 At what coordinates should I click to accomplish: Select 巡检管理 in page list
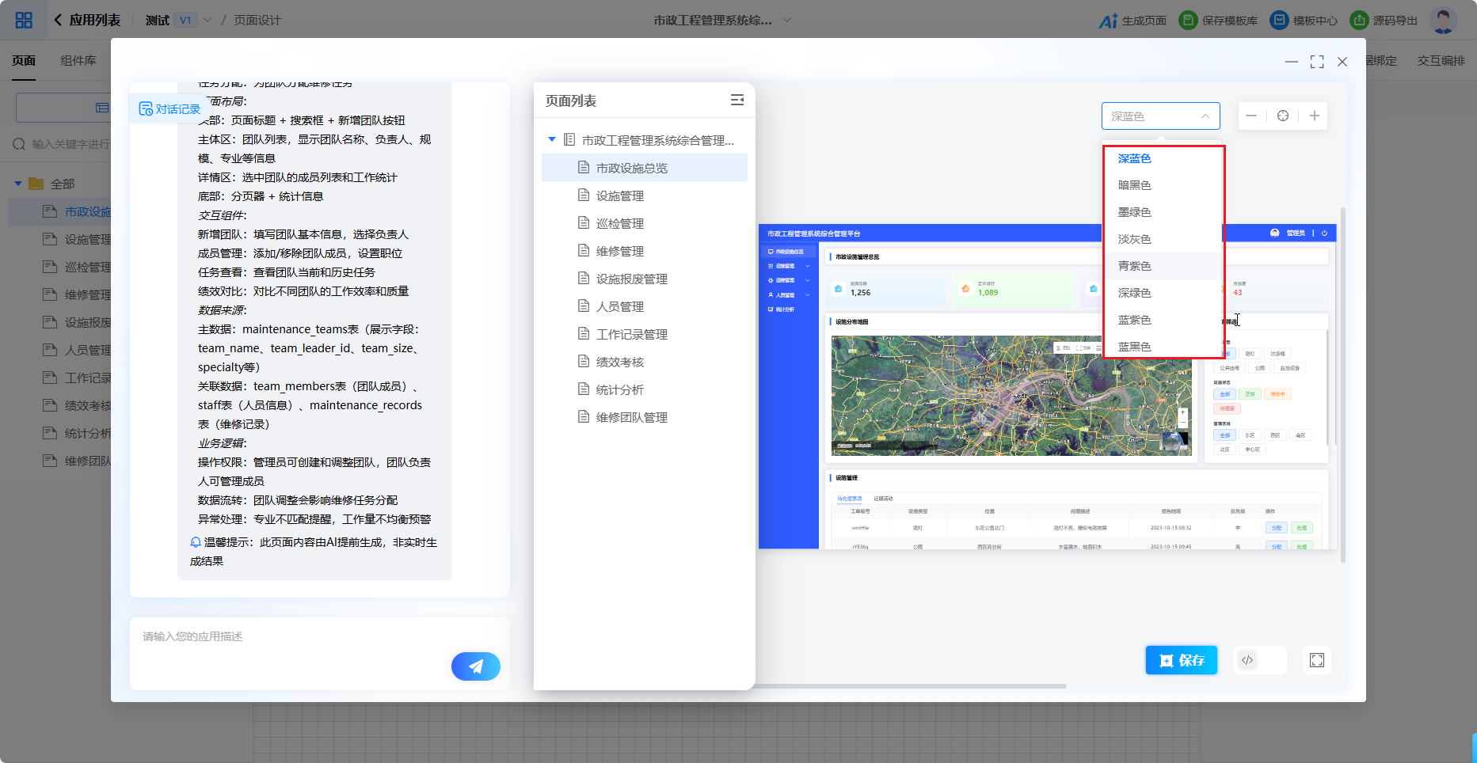[619, 223]
